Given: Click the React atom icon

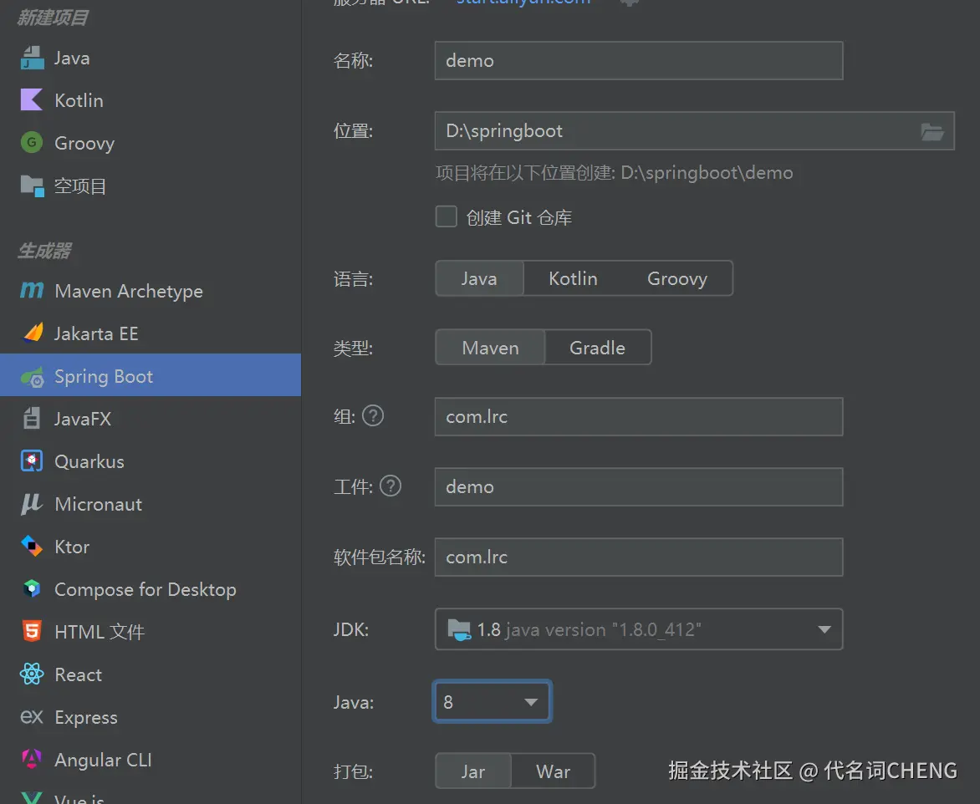Looking at the screenshot, I should tap(31, 674).
